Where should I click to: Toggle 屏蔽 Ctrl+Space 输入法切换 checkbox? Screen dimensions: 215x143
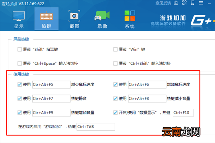20,64
